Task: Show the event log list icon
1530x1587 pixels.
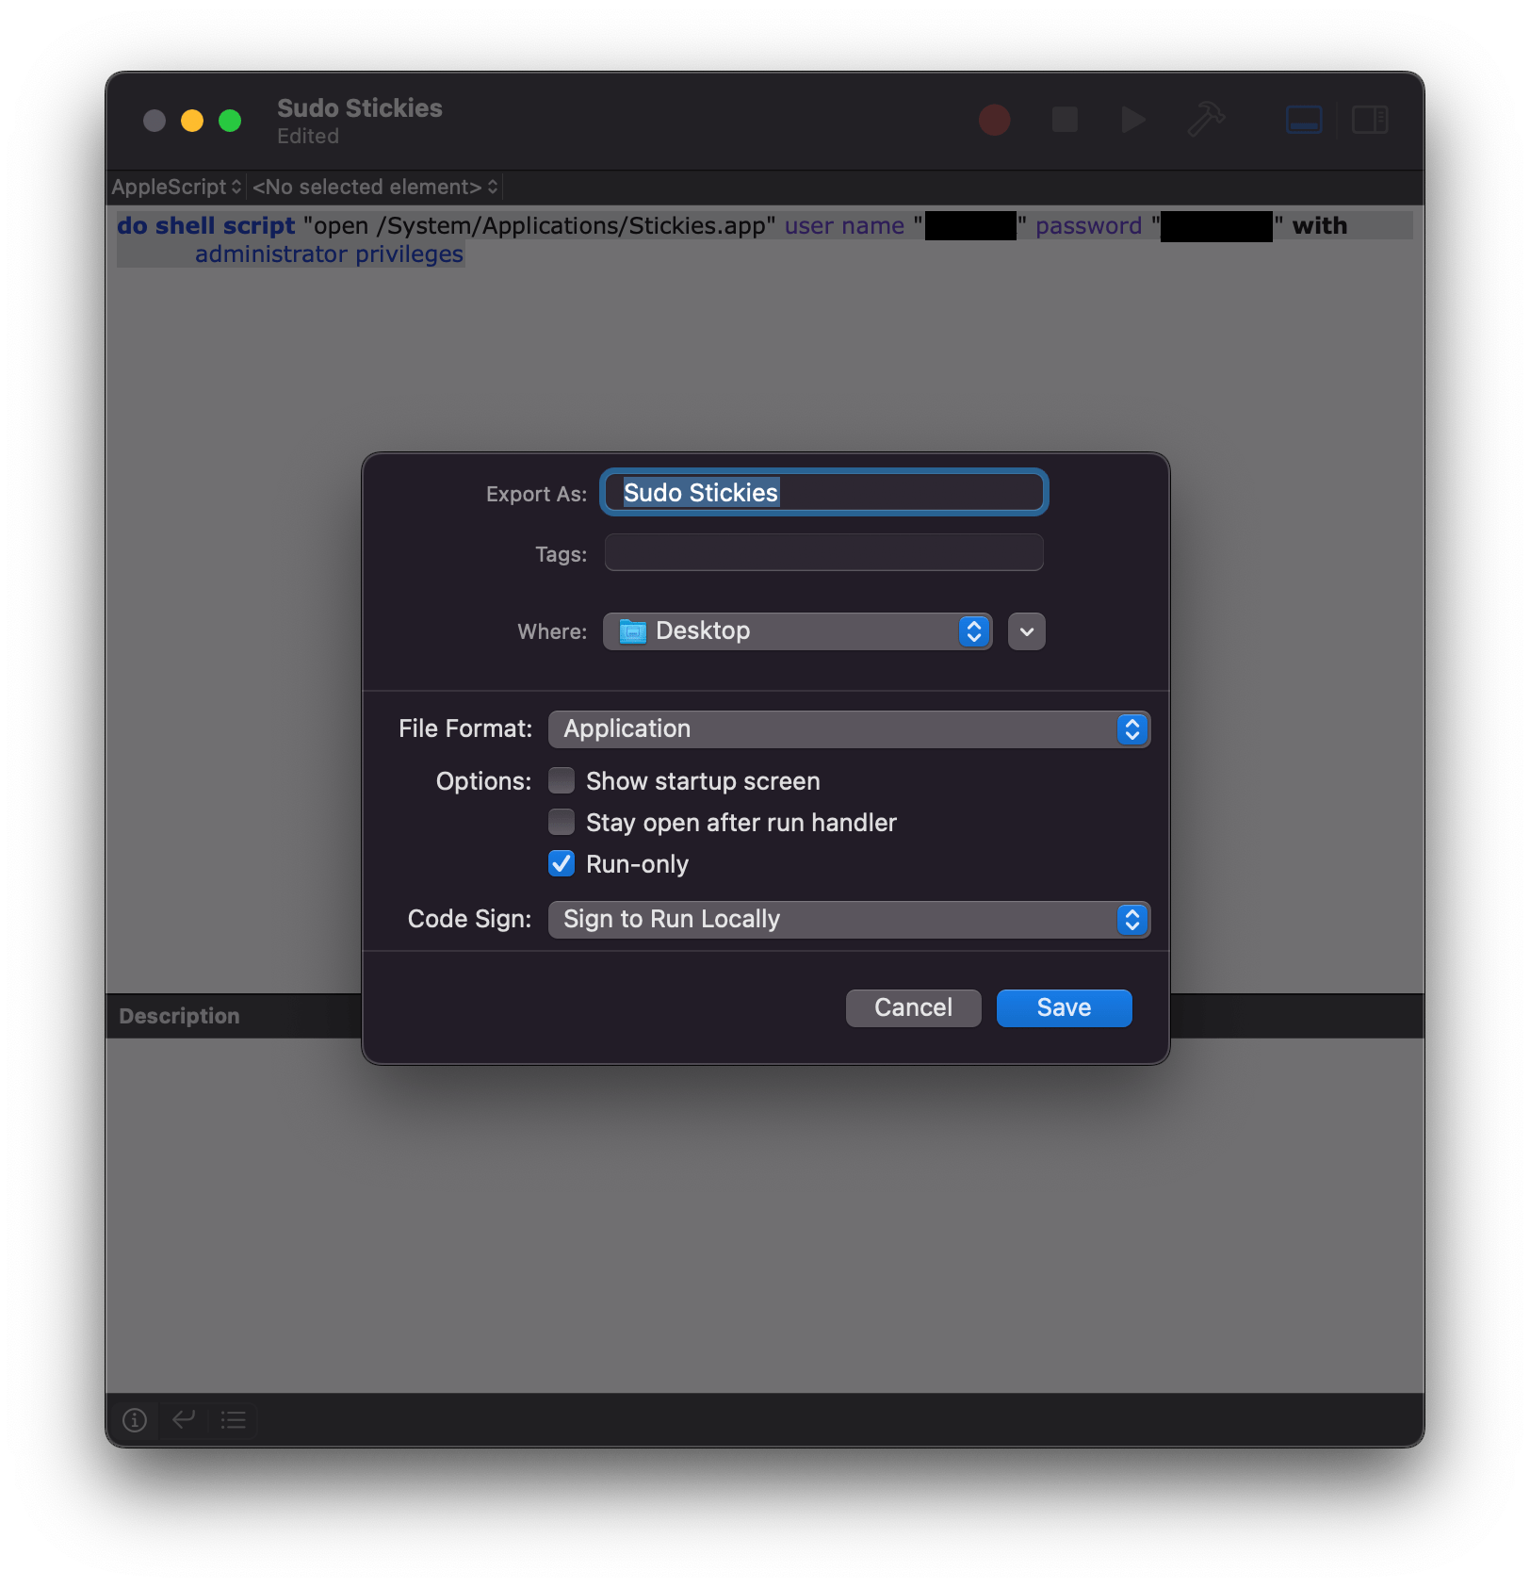Action: pyautogui.click(x=234, y=1419)
